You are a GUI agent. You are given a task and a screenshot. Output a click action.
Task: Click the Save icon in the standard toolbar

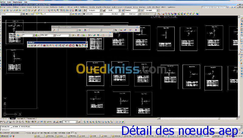click(7, 10)
